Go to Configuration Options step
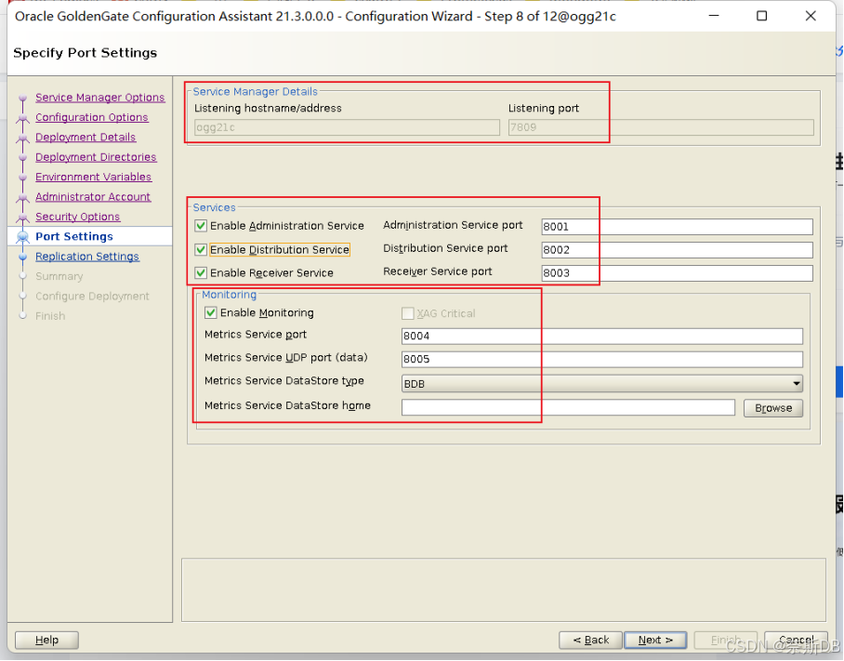 point(91,117)
